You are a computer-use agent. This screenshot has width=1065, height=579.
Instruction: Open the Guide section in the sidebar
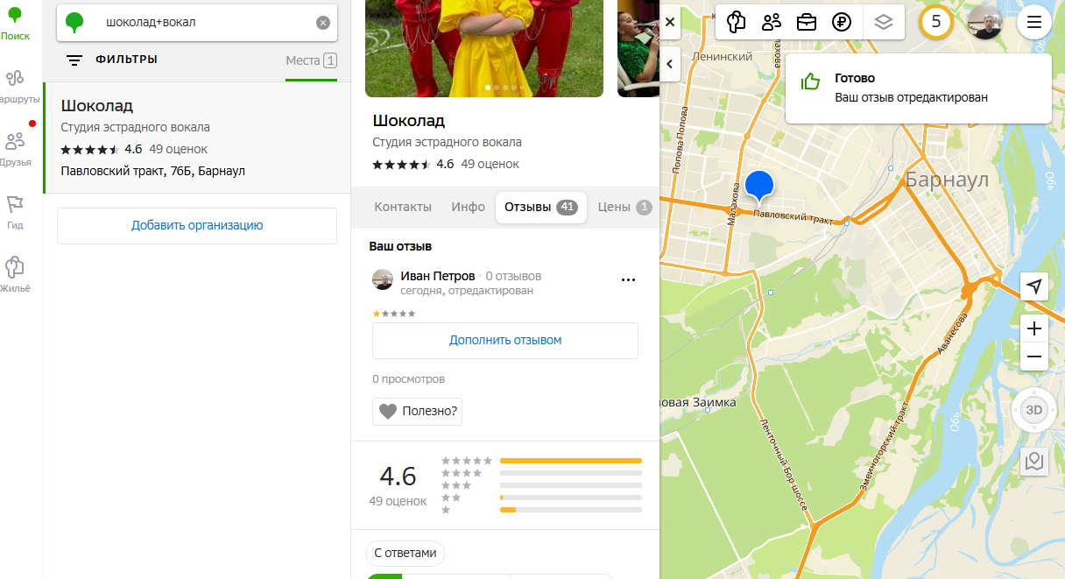click(15, 212)
